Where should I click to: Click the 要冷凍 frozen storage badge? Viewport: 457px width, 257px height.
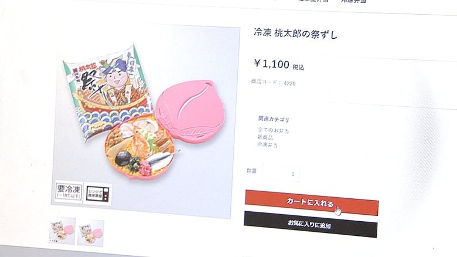pyautogui.click(x=69, y=192)
